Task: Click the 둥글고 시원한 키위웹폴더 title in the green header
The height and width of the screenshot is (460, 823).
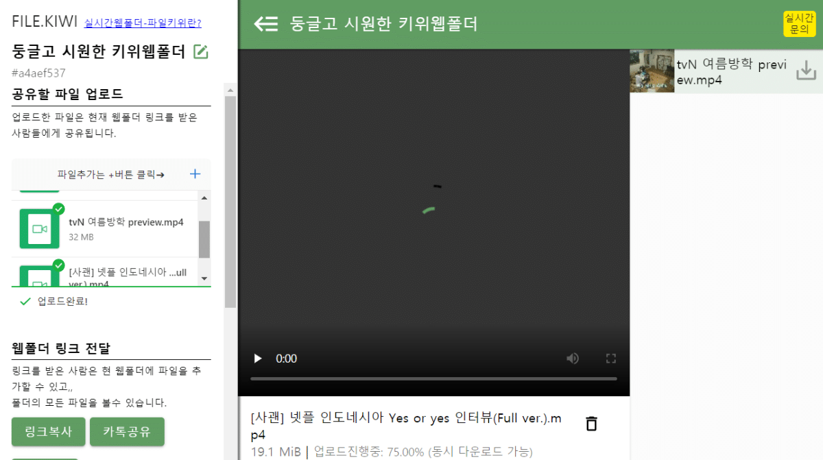Action: coord(383,24)
